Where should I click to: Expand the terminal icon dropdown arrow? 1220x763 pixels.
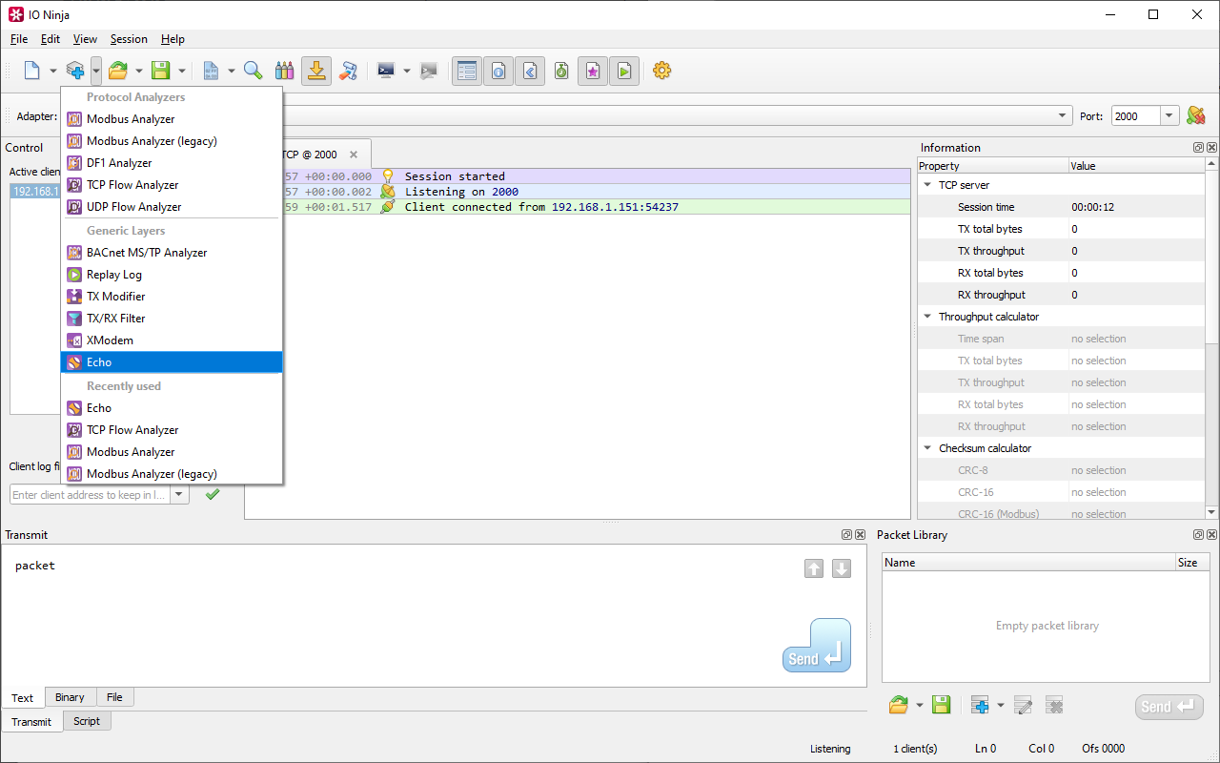(407, 71)
